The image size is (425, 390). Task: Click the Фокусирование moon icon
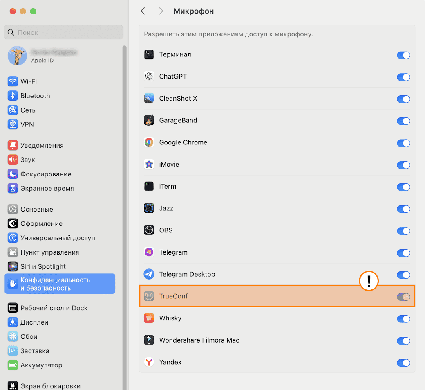tap(13, 174)
